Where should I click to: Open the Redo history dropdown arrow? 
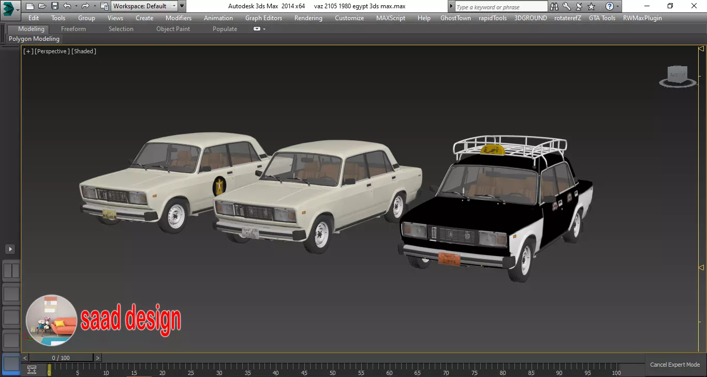point(94,6)
